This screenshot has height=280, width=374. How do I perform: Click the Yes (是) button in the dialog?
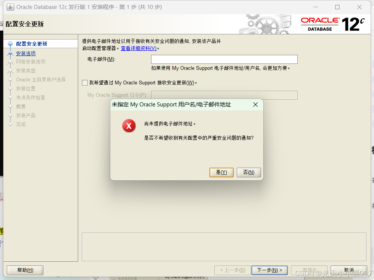click(x=221, y=172)
